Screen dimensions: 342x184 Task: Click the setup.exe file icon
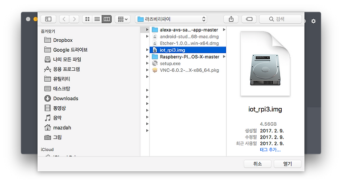155,64
